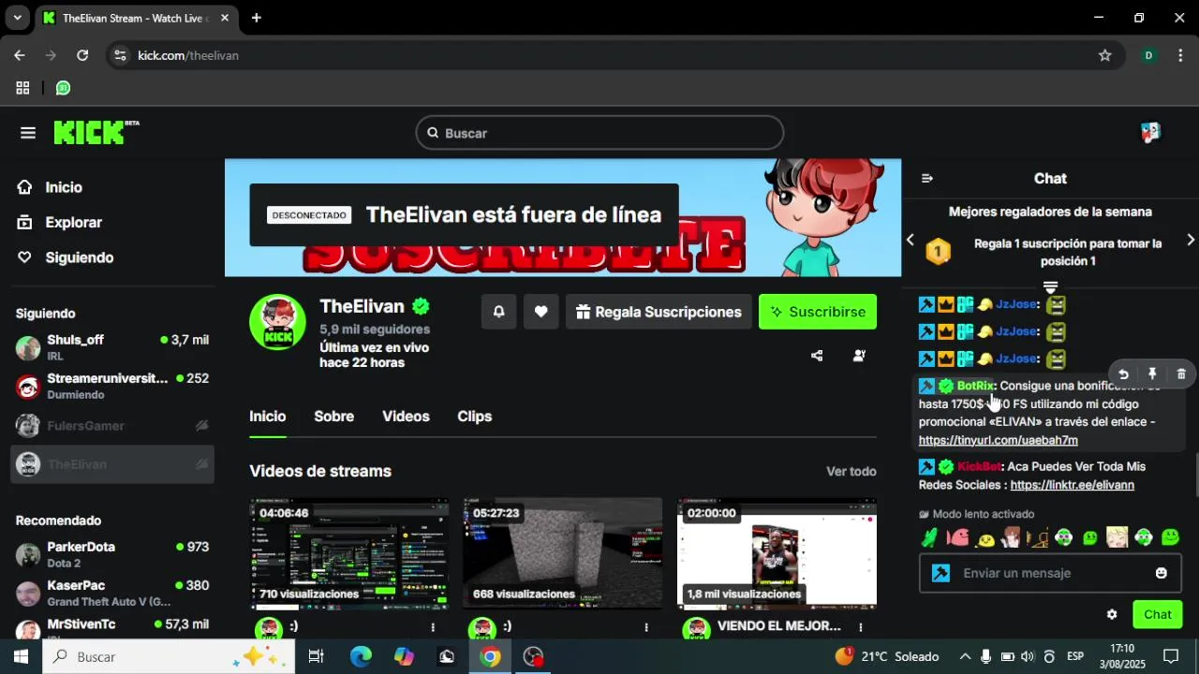Open Streameruniversit... channel in sidebar
1199x674 pixels.
[x=112, y=386]
